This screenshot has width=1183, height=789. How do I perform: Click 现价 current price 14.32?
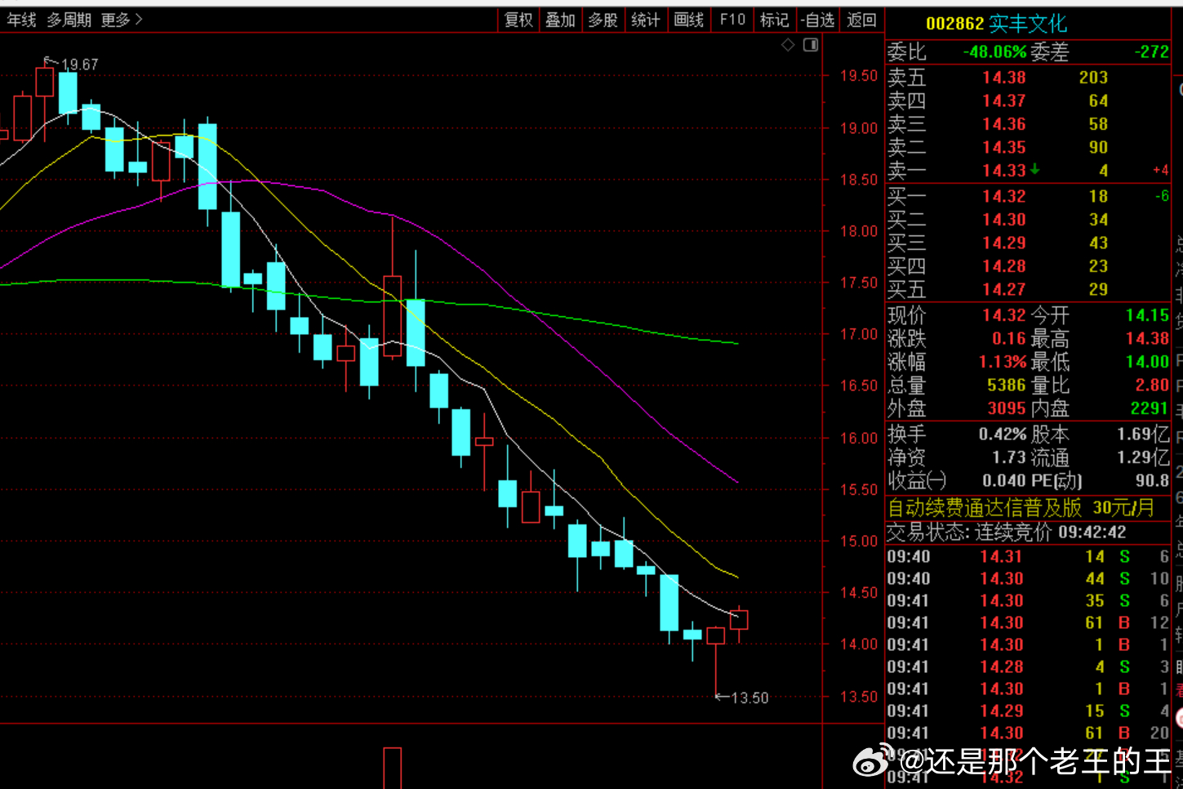click(1004, 315)
